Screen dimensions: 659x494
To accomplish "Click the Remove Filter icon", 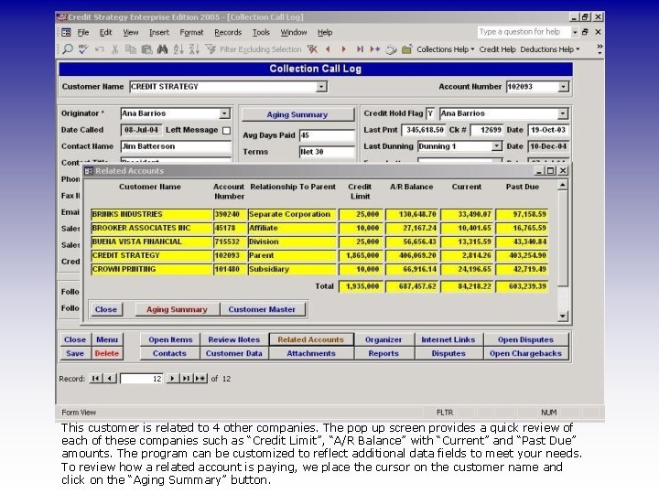I will point(312,49).
